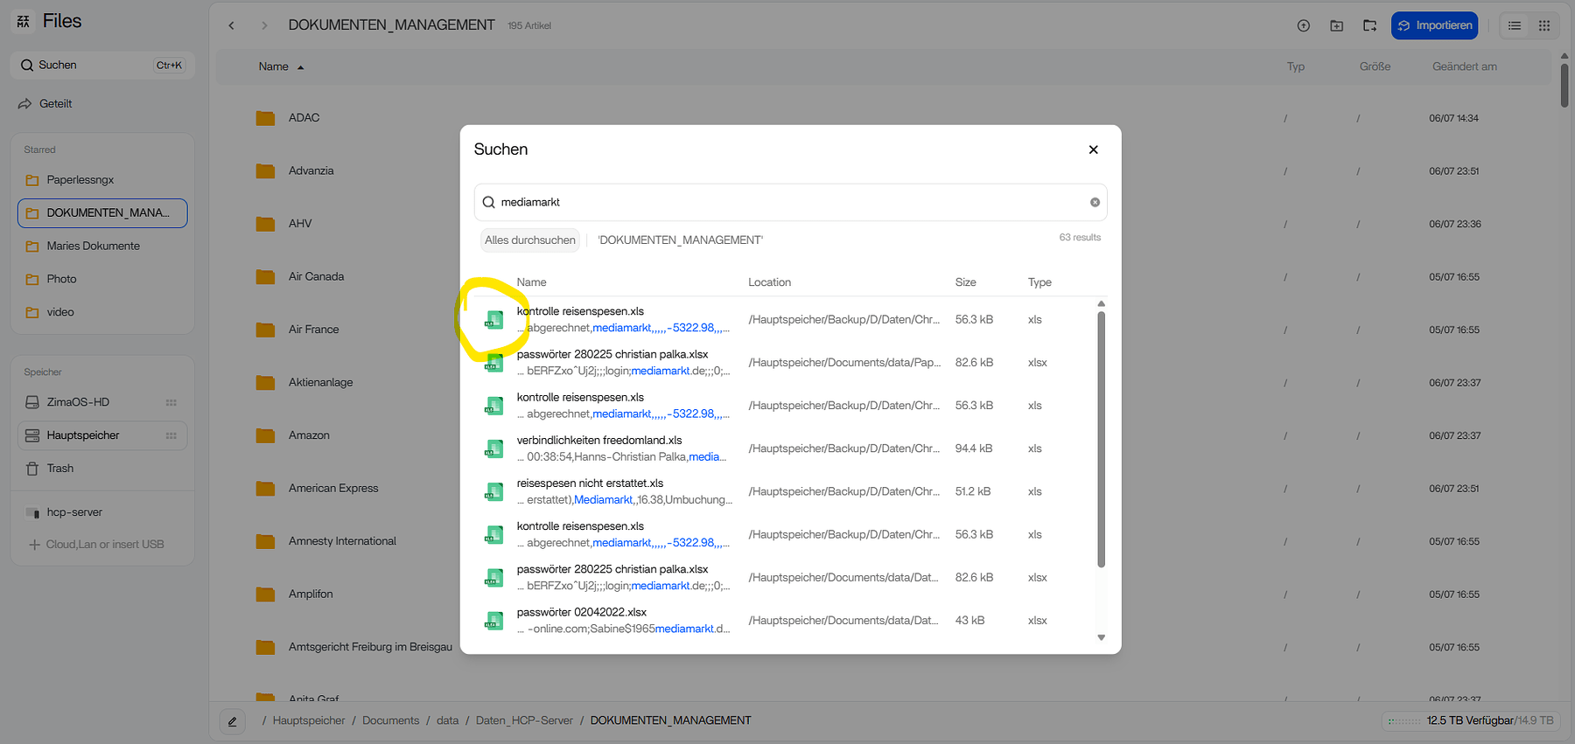The image size is (1575, 744).
Task: Clear the mediamarkt search text
Action: [1095, 202]
